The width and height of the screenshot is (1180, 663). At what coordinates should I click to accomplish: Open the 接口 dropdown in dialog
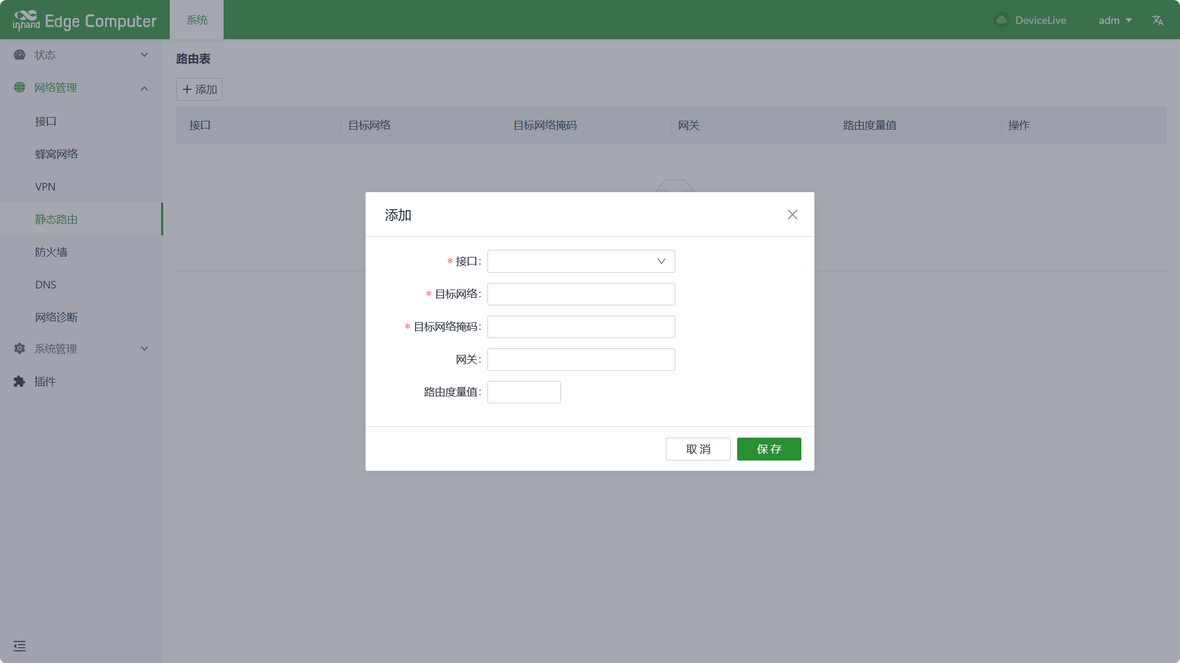[581, 261]
